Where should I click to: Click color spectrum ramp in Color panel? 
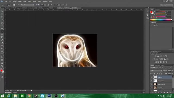pos(161,20)
